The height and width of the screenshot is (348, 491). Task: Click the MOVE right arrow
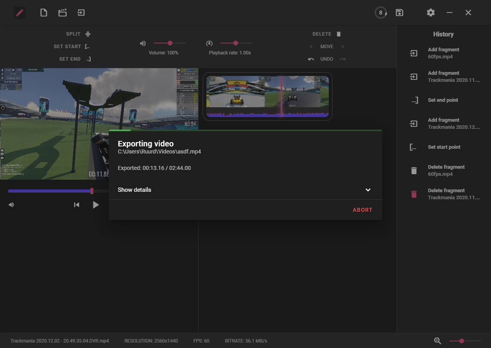(x=343, y=47)
